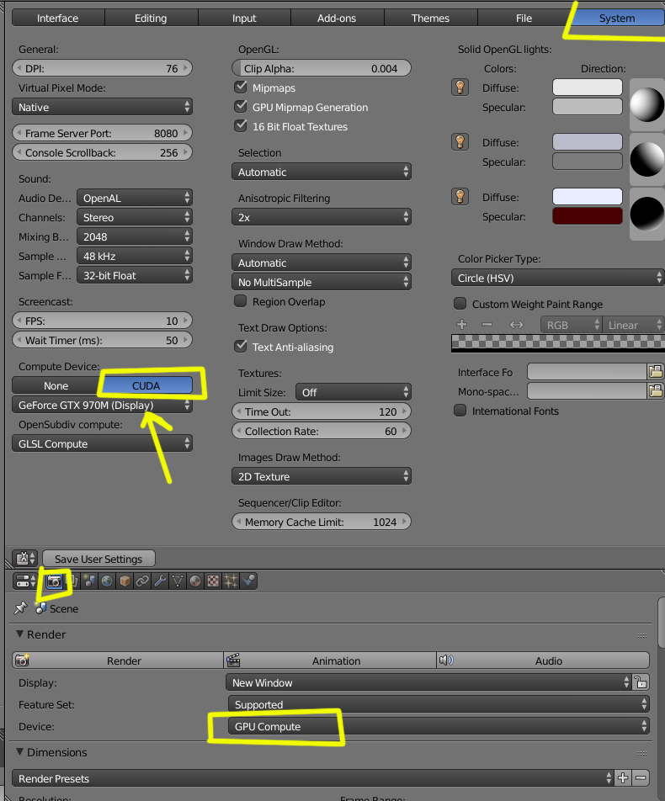Uncheck the Mipmaps checkbox
Viewport: 665px width, 801px height.
coord(241,87)
